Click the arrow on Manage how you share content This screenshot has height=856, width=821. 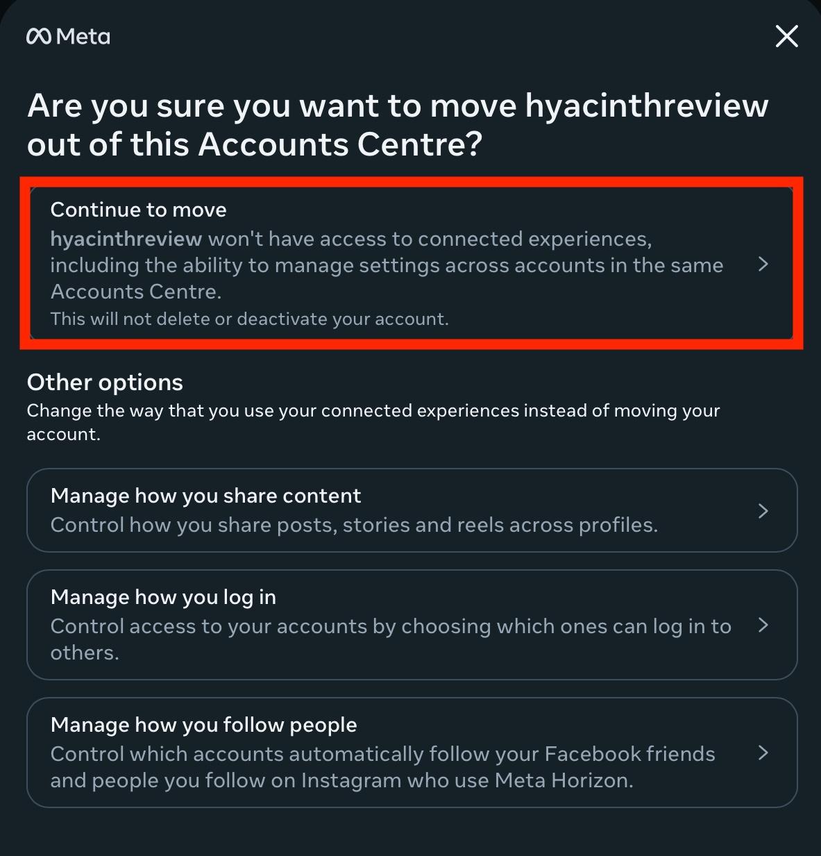[764, 510]
